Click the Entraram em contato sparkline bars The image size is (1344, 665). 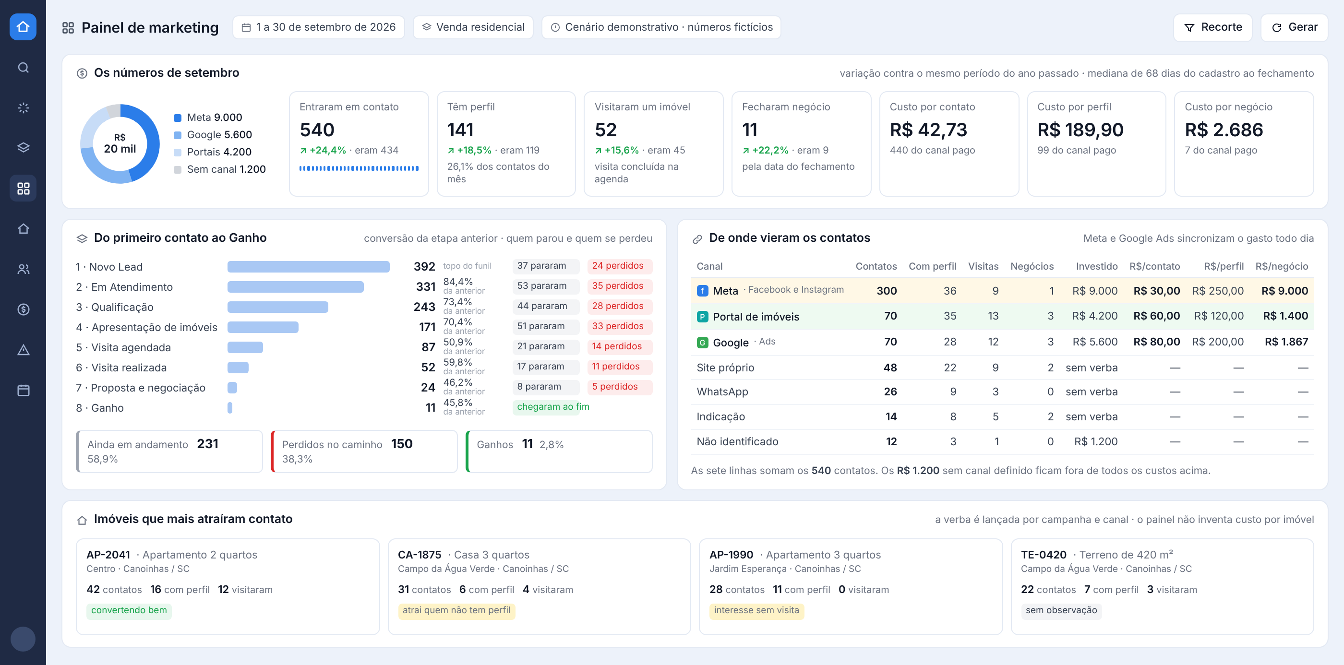tap(359, 168)
